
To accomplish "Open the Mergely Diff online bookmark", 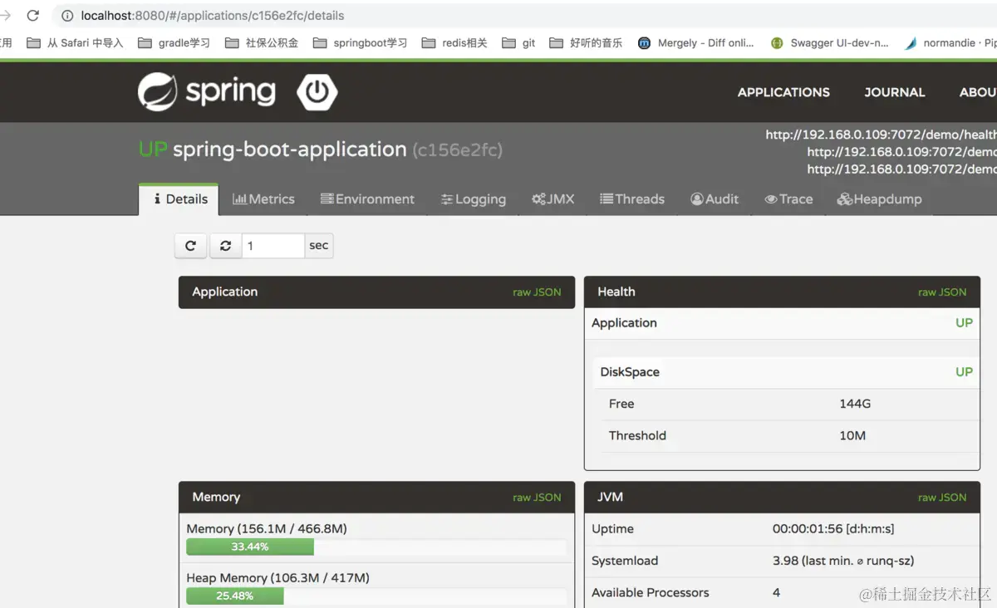I will click(x=695, y=43).
